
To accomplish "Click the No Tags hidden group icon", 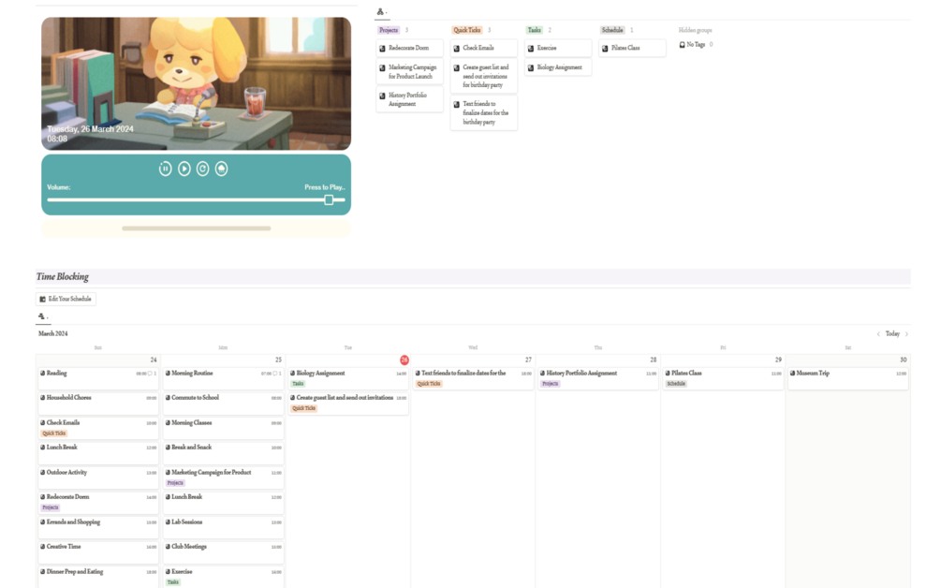I will pos(682,44).
